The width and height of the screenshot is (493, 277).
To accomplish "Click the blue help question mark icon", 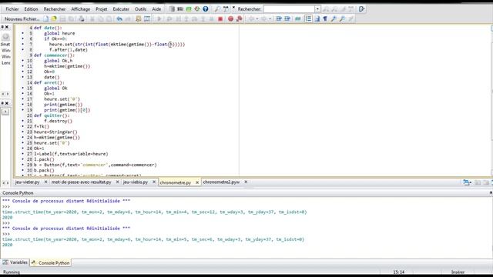I will [206, 8].
